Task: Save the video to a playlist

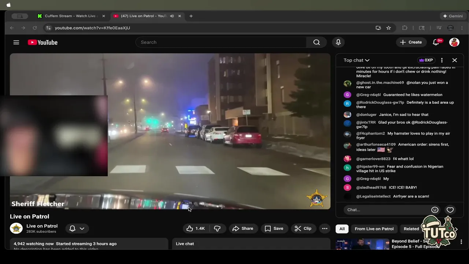Action: point(274,228)
